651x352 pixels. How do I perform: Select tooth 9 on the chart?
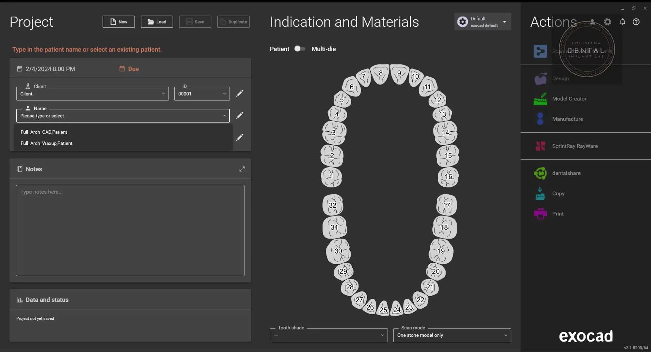pyautogui.click(x=399, y=74)
